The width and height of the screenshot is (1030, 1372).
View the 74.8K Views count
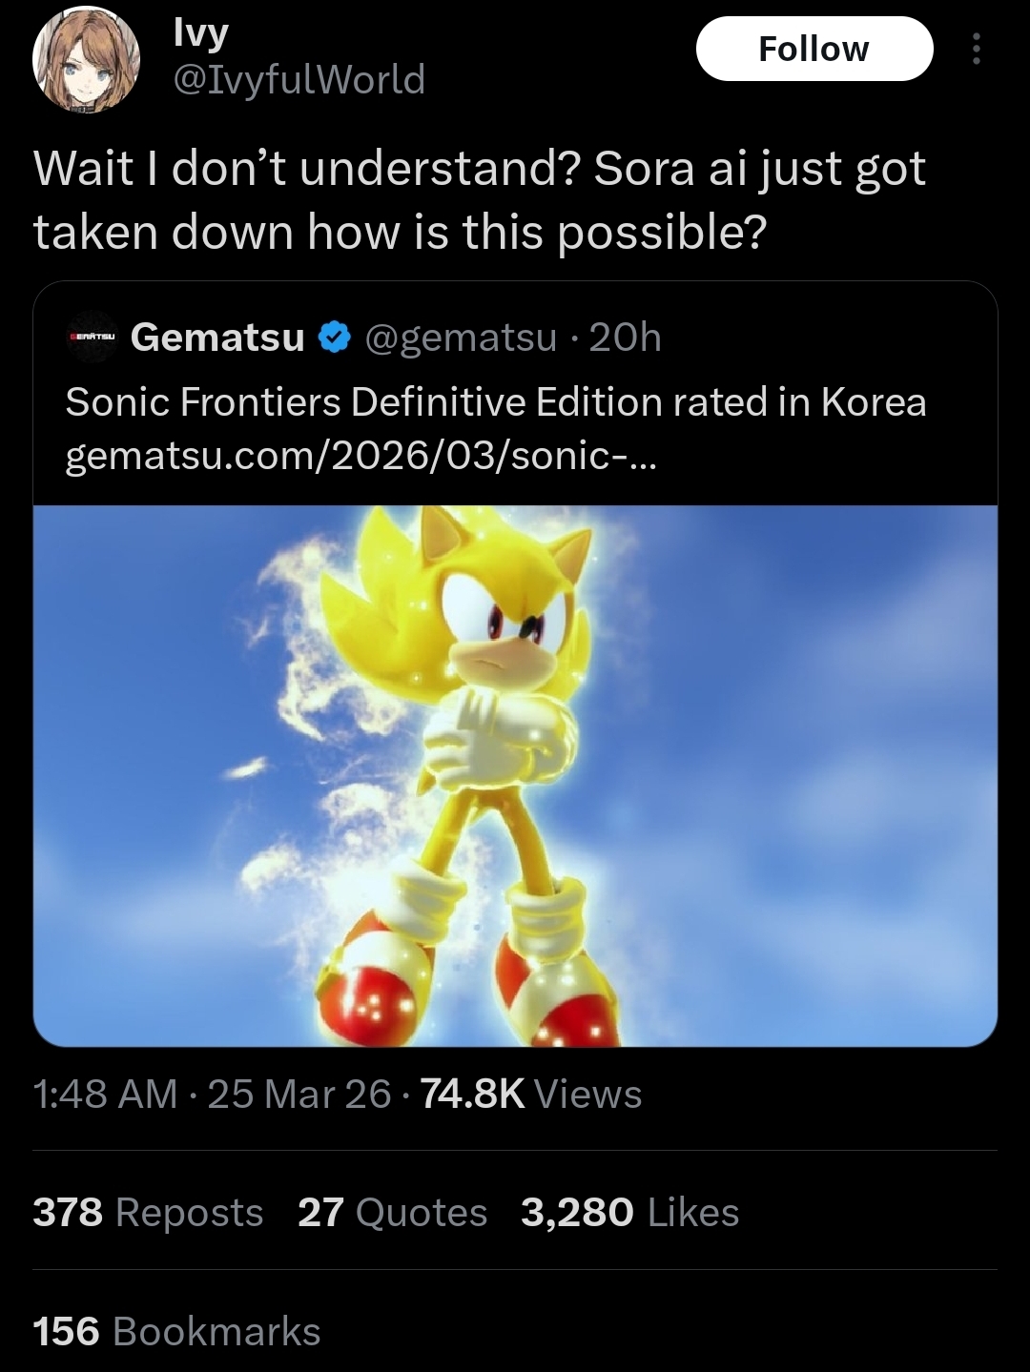pyautogui.click(x=531, y=1094)
